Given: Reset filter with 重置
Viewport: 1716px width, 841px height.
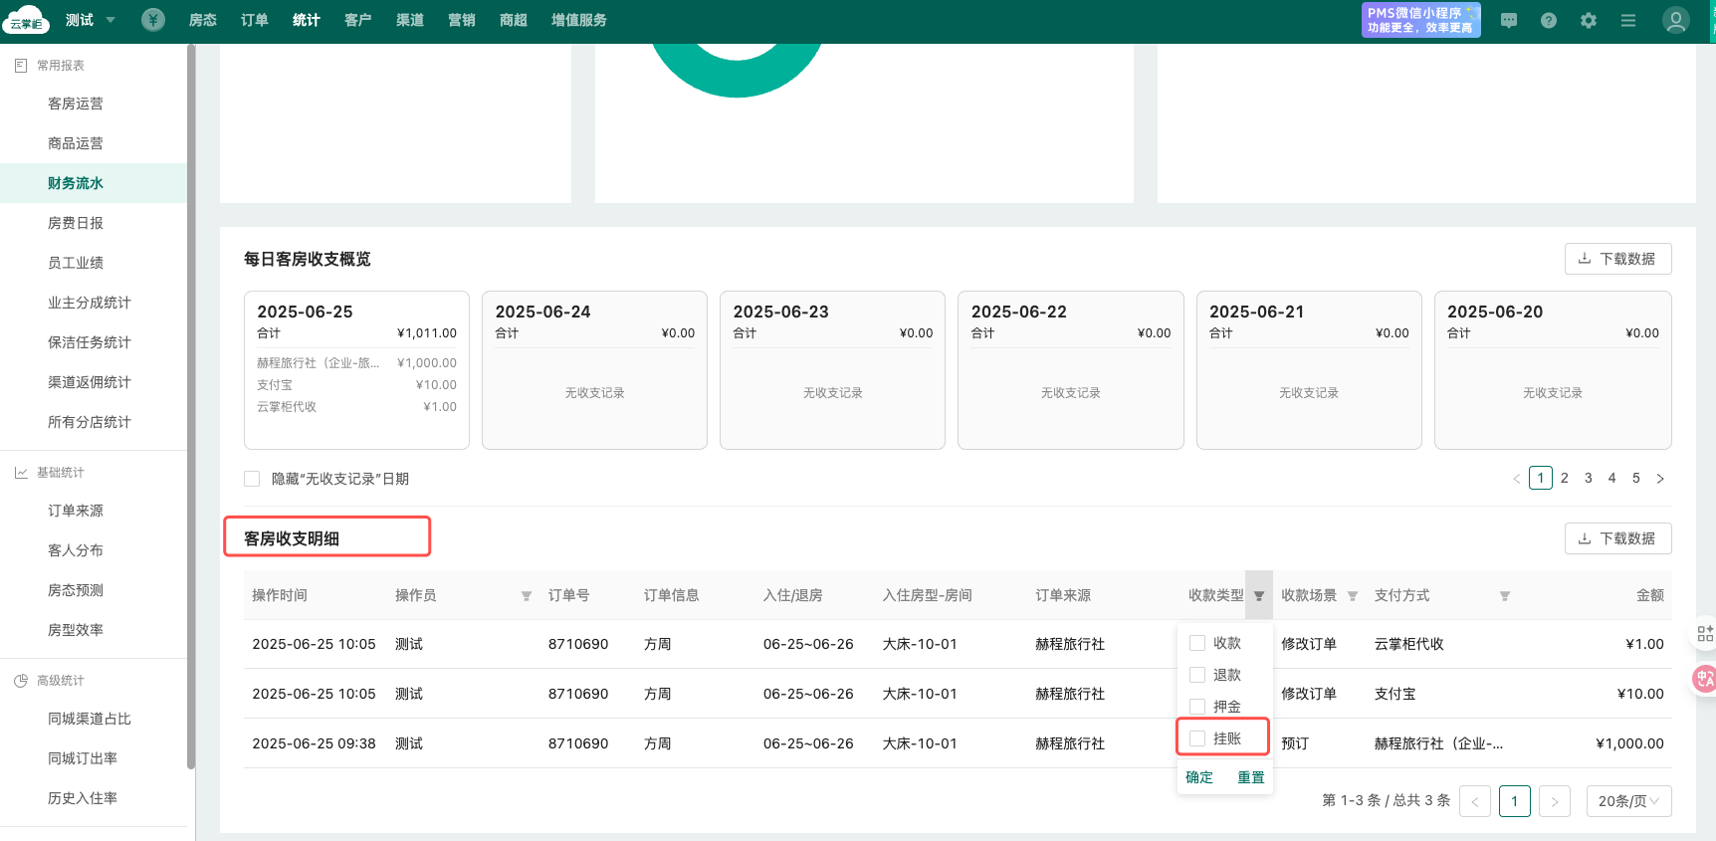Looking at the screenshot, I should tap(1251, 777).
